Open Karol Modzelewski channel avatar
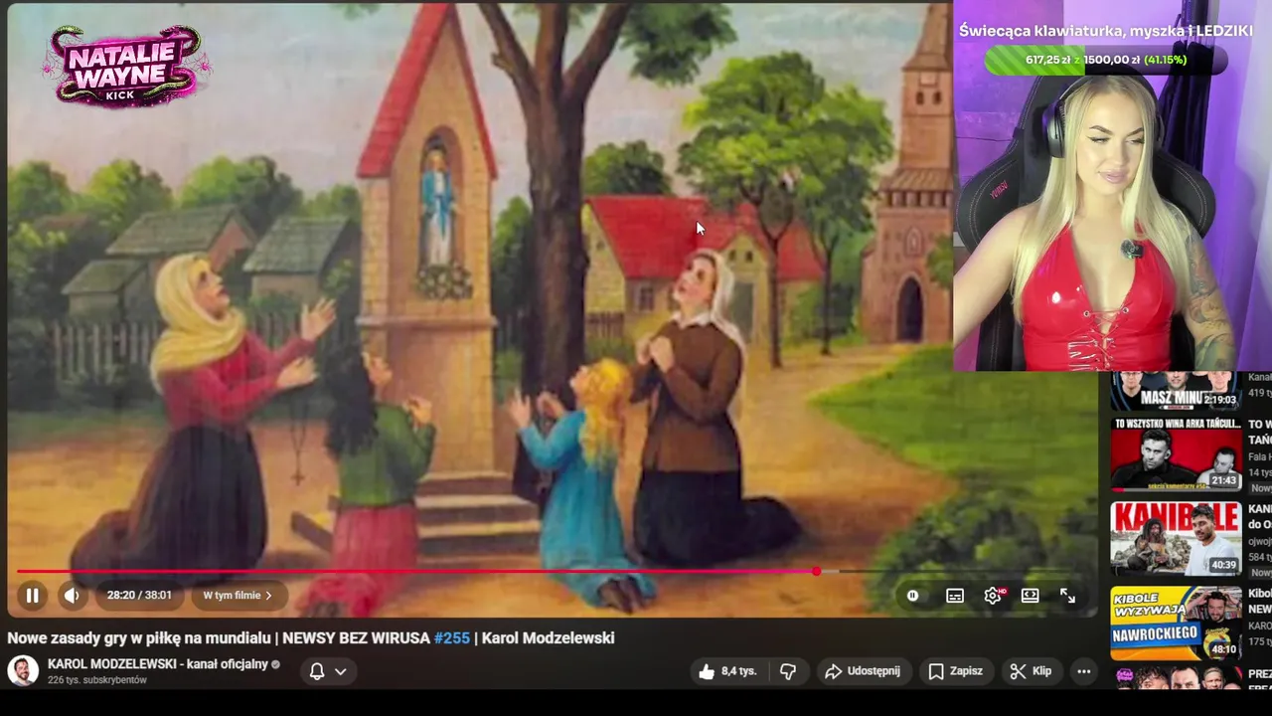Viewport: 1272px width, 716px height. pos(23,671)
